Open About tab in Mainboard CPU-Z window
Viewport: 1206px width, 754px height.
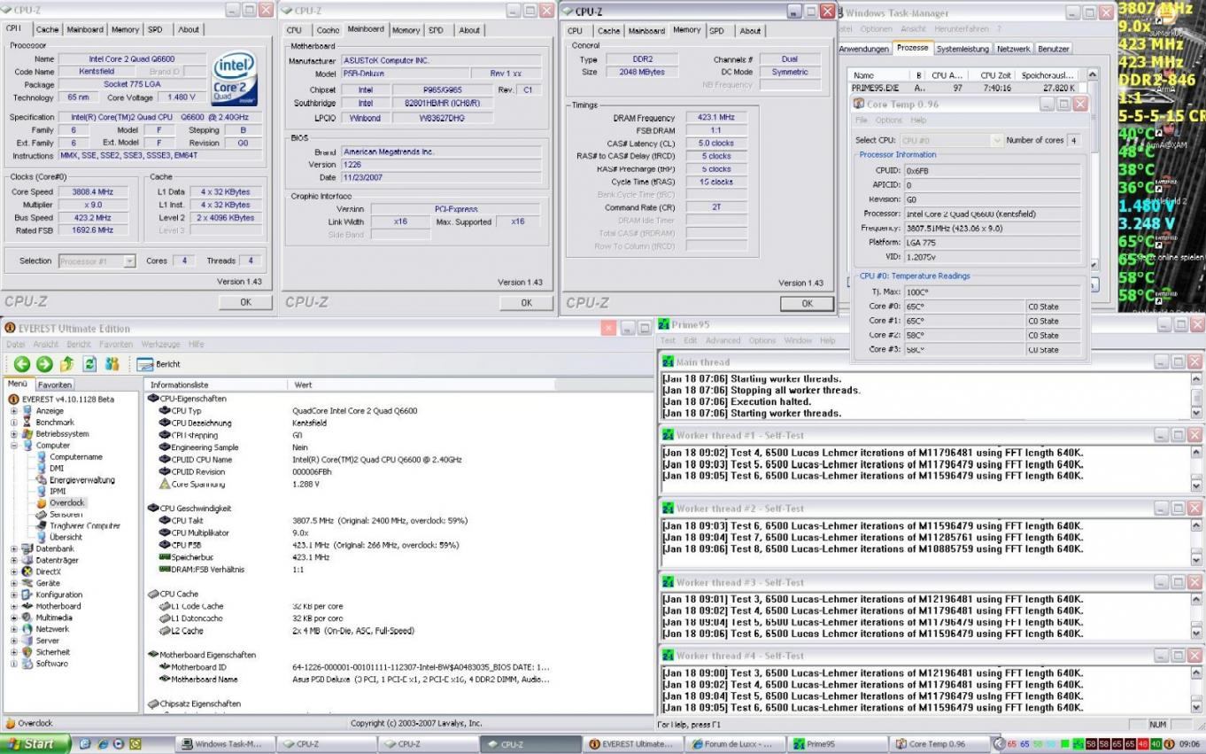469,30
